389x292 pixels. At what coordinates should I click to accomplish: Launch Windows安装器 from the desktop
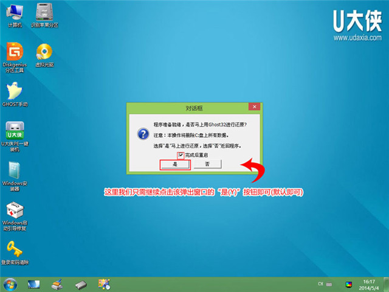pyautogui.click(x=14, y=170)
